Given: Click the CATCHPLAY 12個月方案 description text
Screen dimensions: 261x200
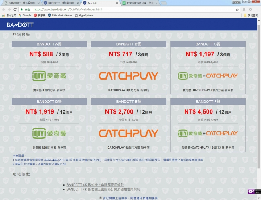Looking at the screenshot, I should pyautogui.click(x=128, y=148).
